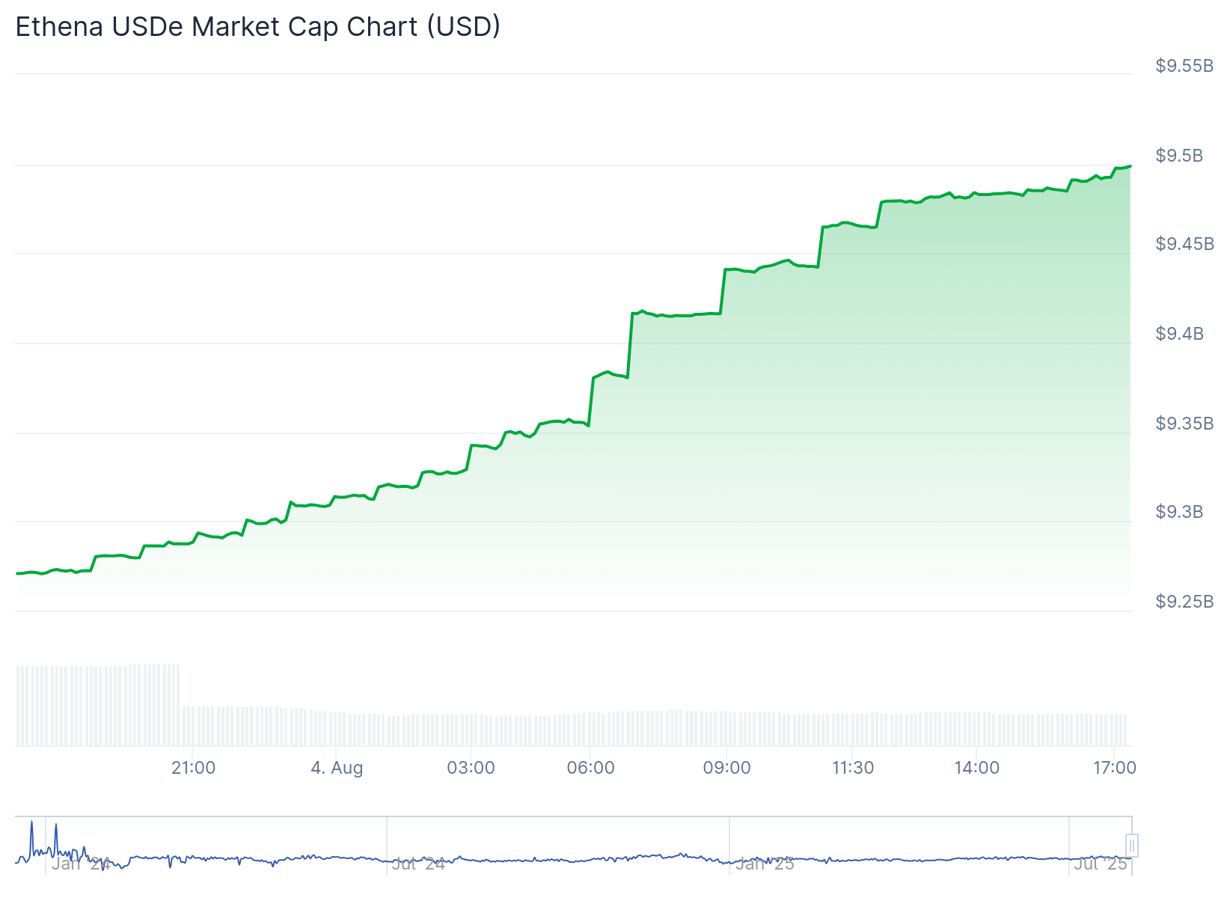The height and width of the screenshot is (898, 1230).
Task: Click the 17:00 x-axis label
Action: pyautogui.click(x=1114, y=768)
